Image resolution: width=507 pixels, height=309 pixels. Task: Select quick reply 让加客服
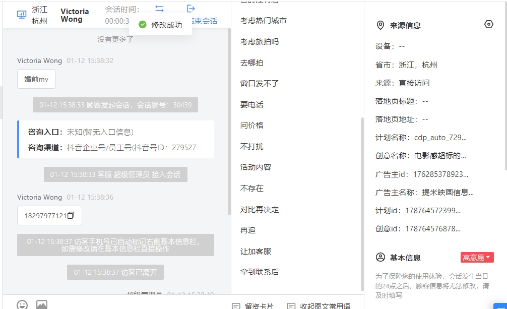coord(256,251)
